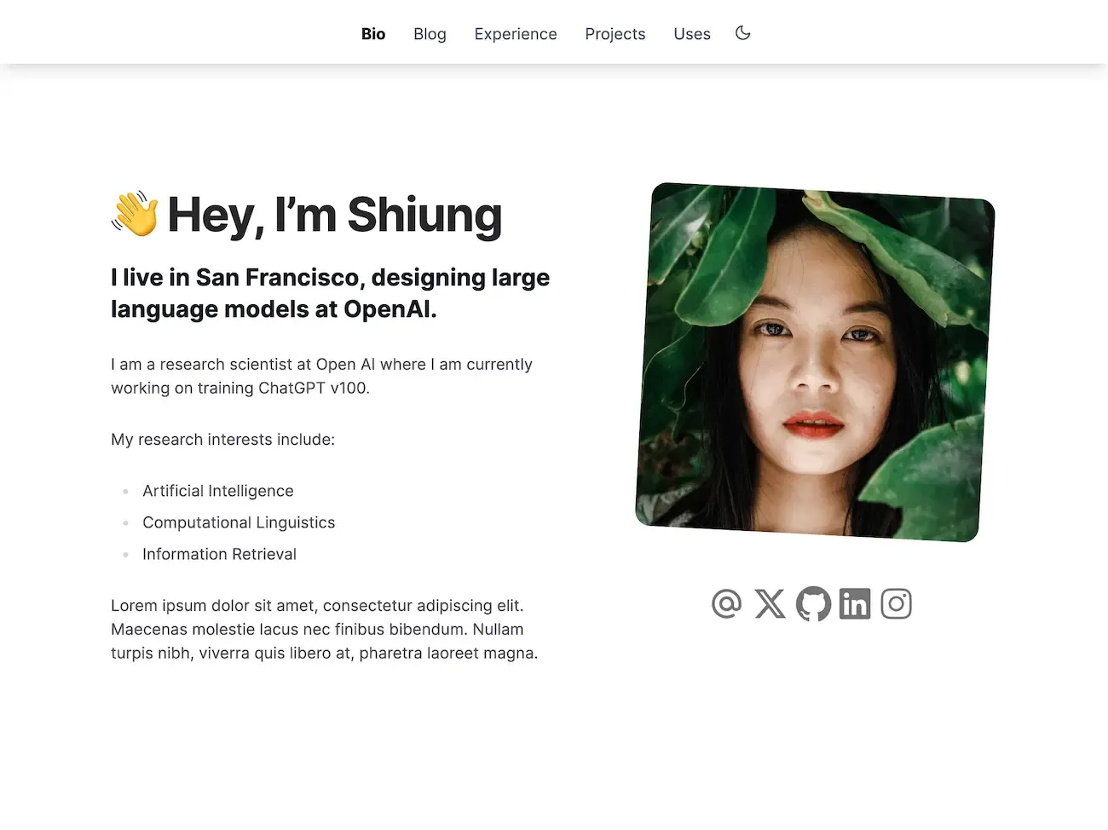Viewport: 1108px width, 830px height.
Task: Click the "Hey, I'm Shiung" heading
Action: 334,215
